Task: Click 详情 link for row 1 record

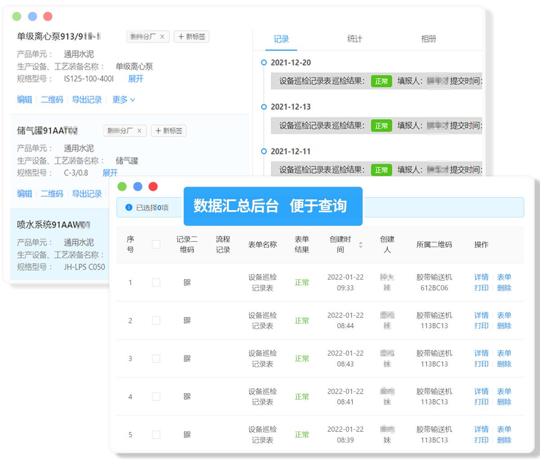Action: [481, 277]
